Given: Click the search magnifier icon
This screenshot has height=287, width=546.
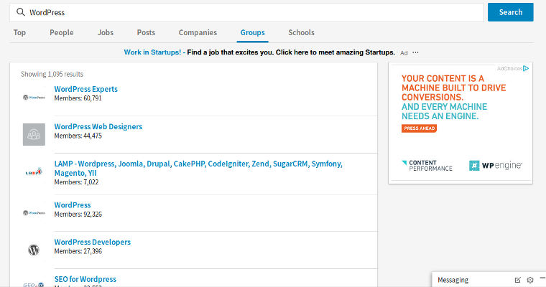Looking at the screenshot, I should [21, 12].
